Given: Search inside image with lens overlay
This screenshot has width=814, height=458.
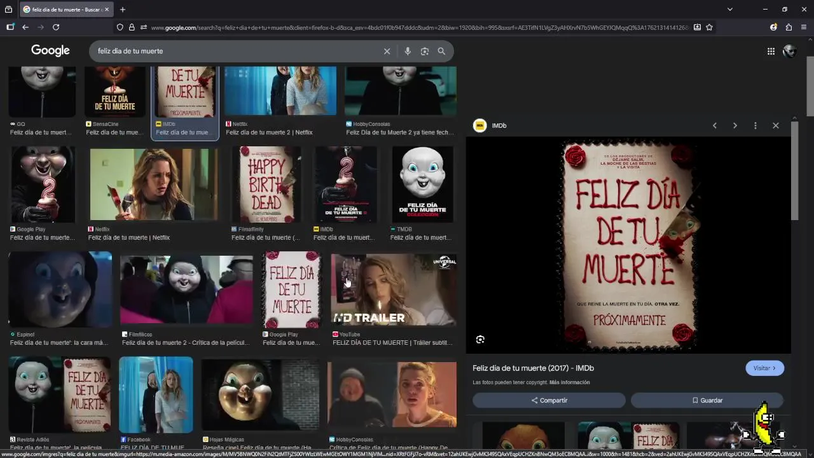Looking at the screenshot, I should (480, 340).
